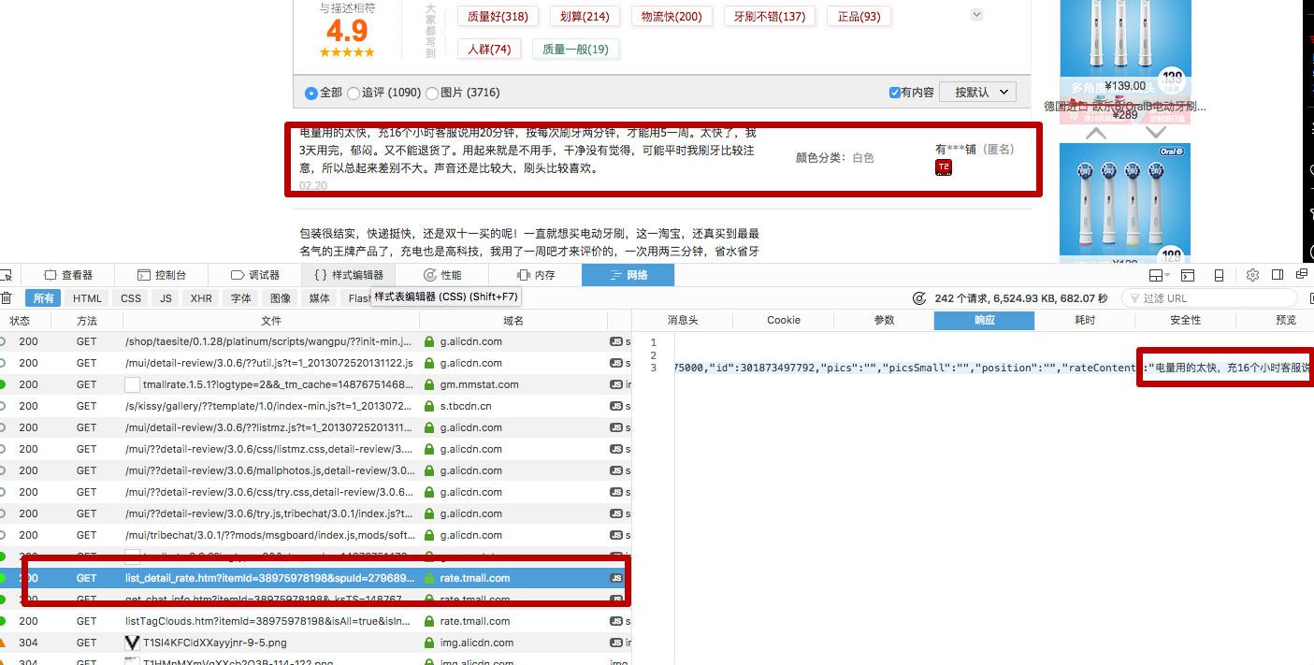The image size is (1314, 665).
Task: Click the 过滤 URL input field
Action: tap(1210, 298)
